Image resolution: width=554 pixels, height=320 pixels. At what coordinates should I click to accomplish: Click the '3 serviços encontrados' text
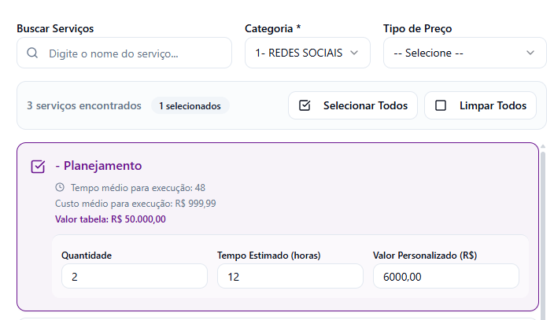(x=84, y=105)
